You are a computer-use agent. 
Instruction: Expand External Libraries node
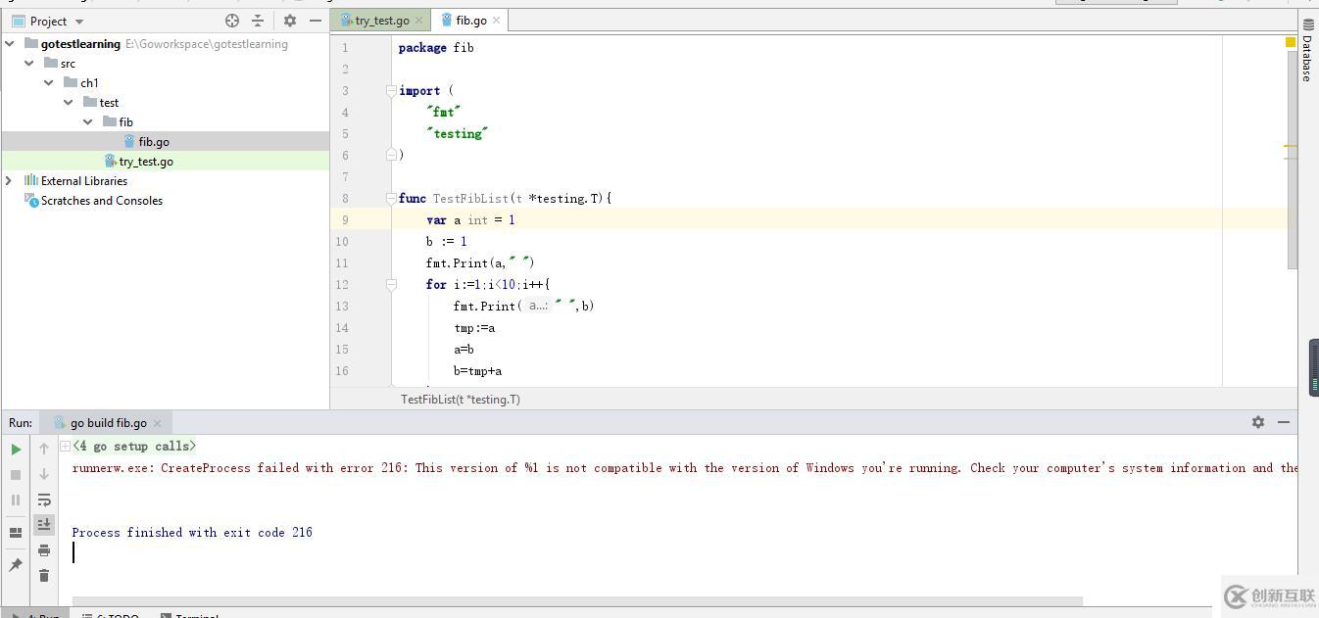pos(10,181)
